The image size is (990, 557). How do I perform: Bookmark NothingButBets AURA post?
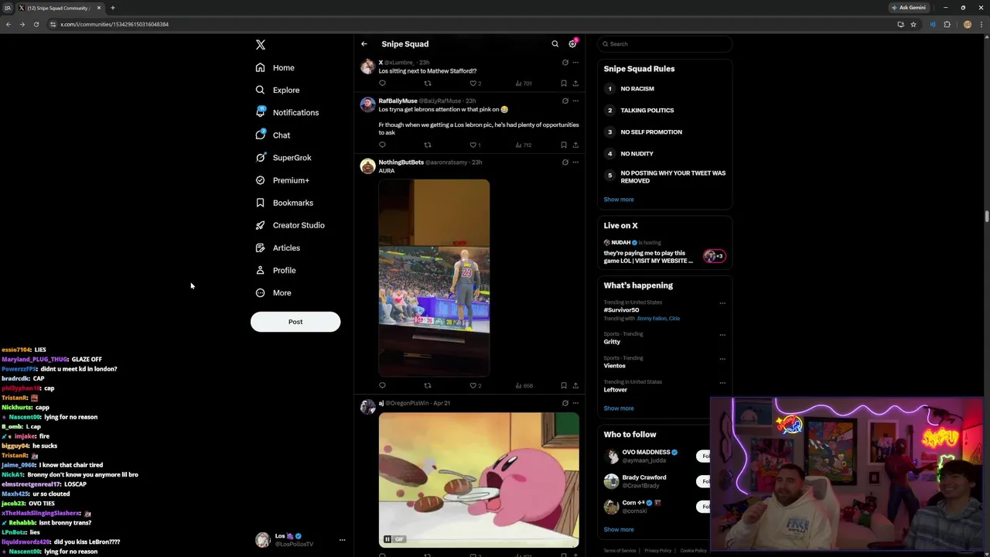[x=563, y=385]
